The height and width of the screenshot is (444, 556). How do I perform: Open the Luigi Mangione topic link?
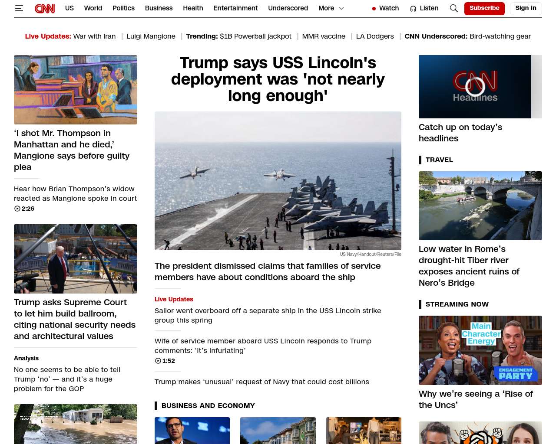point(151,36)
